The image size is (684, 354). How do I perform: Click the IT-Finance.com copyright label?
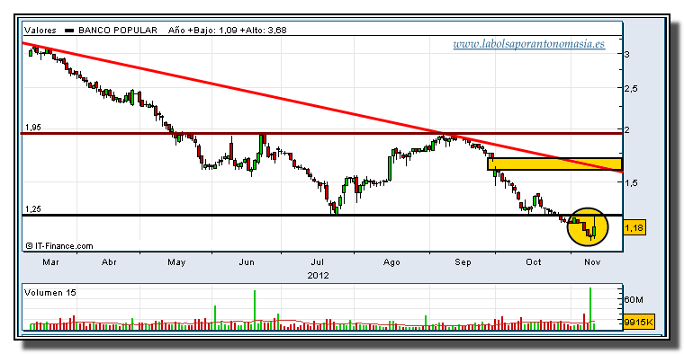pos(58,246)
